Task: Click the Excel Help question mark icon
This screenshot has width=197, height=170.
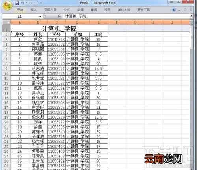Action: 174,10
